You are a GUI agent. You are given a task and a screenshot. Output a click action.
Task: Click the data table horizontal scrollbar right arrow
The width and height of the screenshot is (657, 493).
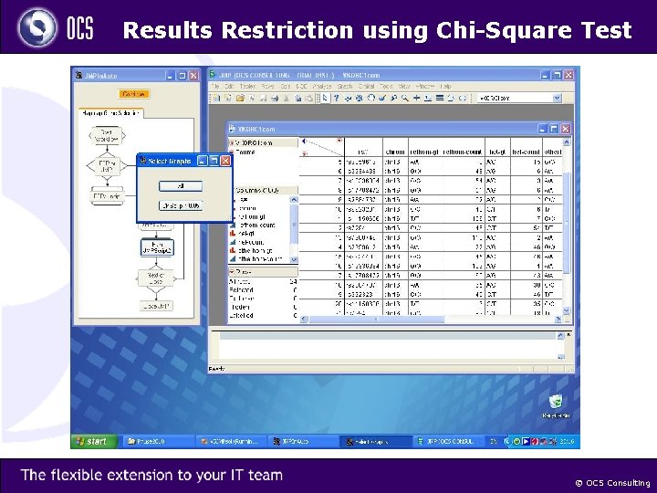(558, 320)
